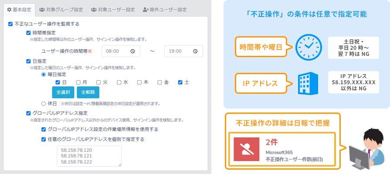Uncheck the 日 (Sunday) checkbox
Viewport: 390px width, 174px height.
[58, 82]
